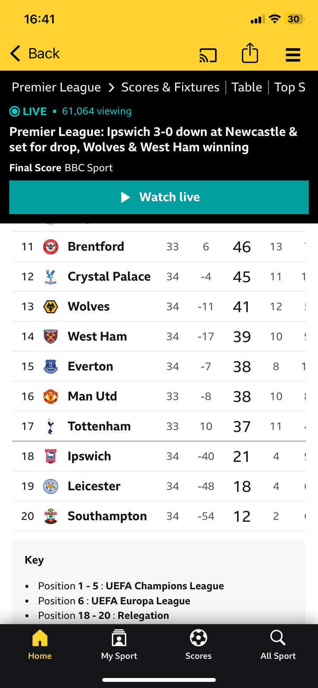Open the Scores tab in bottom bar
Viewport: 318px width, 688px height.
point(199,645)
